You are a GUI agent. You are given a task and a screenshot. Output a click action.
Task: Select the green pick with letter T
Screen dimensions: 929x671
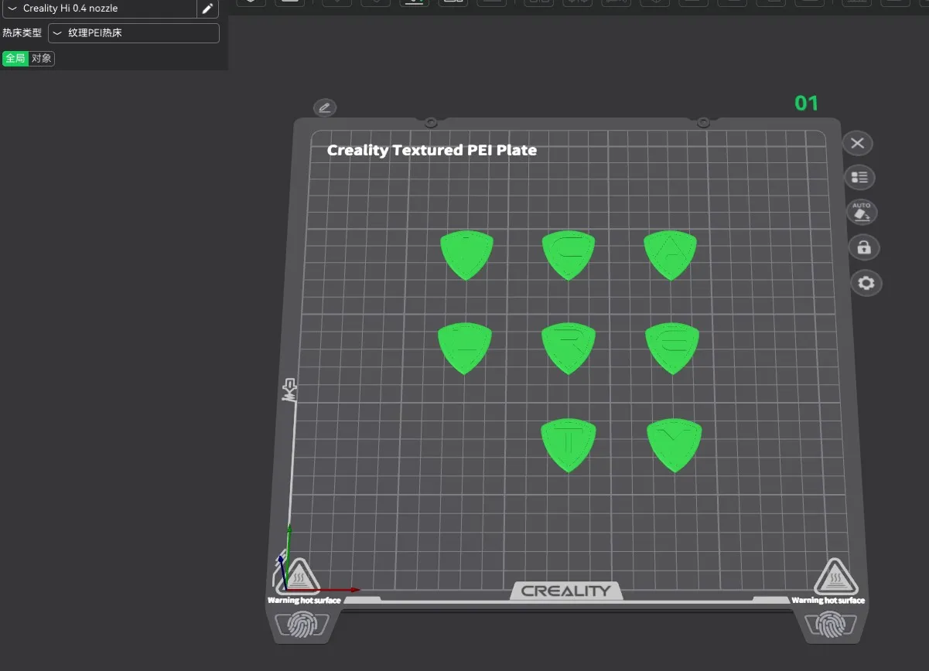click(x=569, y=446)
